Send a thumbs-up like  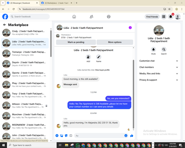pyautogui.click(x=132, y=136)
